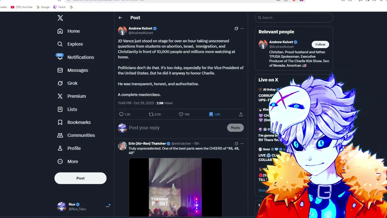Image resolution: width=387 pixels, height=218 pixels.
Task: Click the Grok slash icon in sidebar
Action: (x=60, y=83)
